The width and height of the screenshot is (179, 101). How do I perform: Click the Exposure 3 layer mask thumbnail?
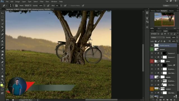pos(165,53)
